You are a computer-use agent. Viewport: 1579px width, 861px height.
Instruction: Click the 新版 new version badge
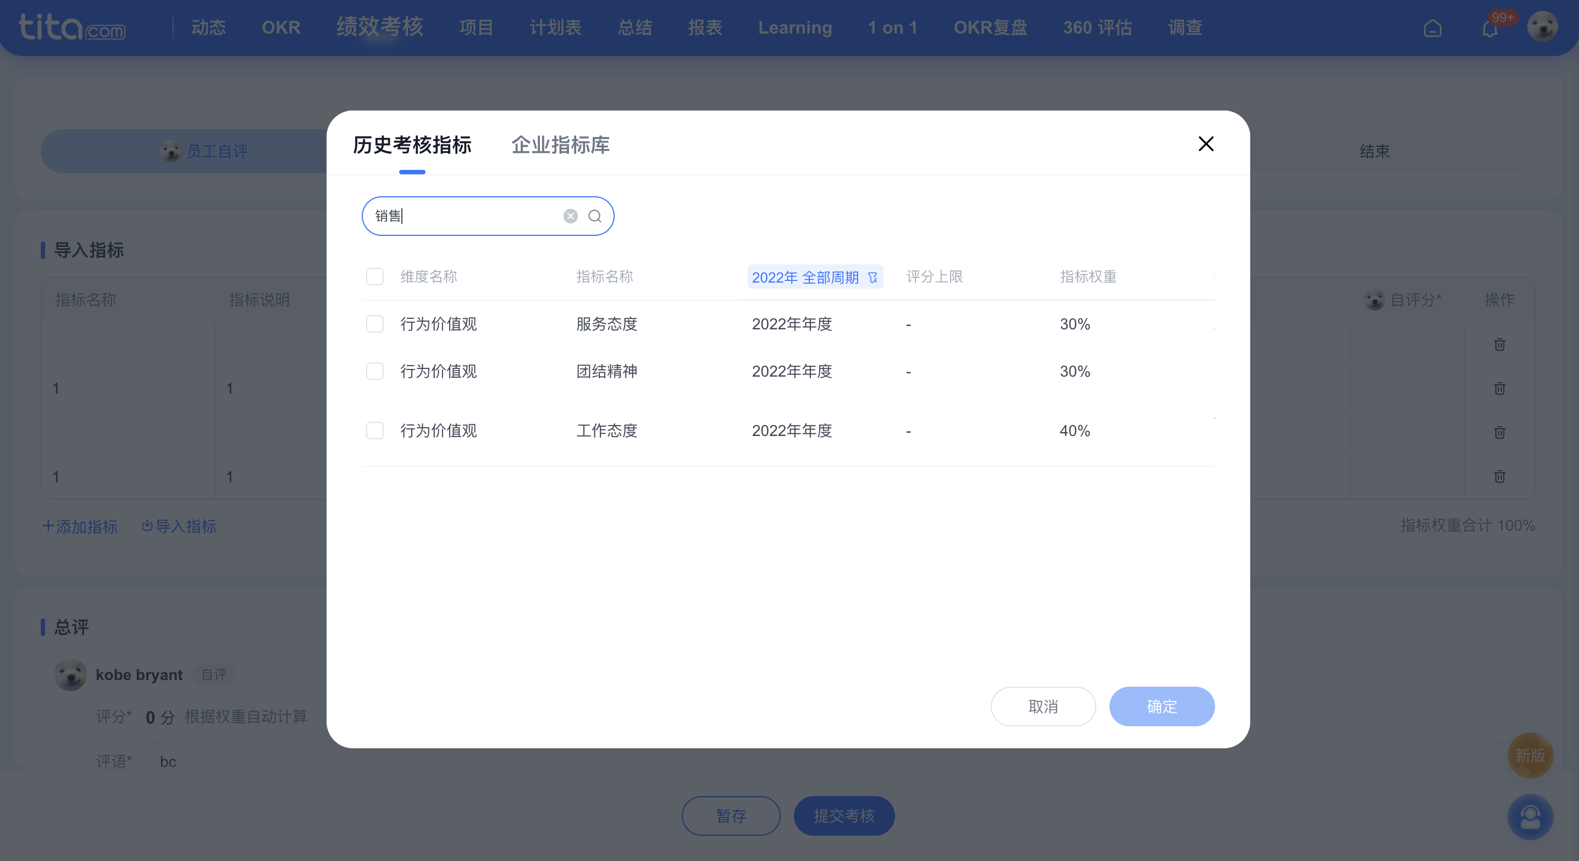coord(1530,755)
